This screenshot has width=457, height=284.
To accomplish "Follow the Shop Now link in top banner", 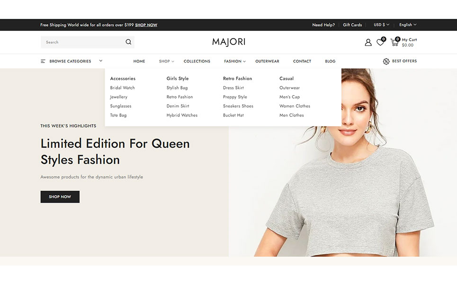I will click(x=146, y=25).
